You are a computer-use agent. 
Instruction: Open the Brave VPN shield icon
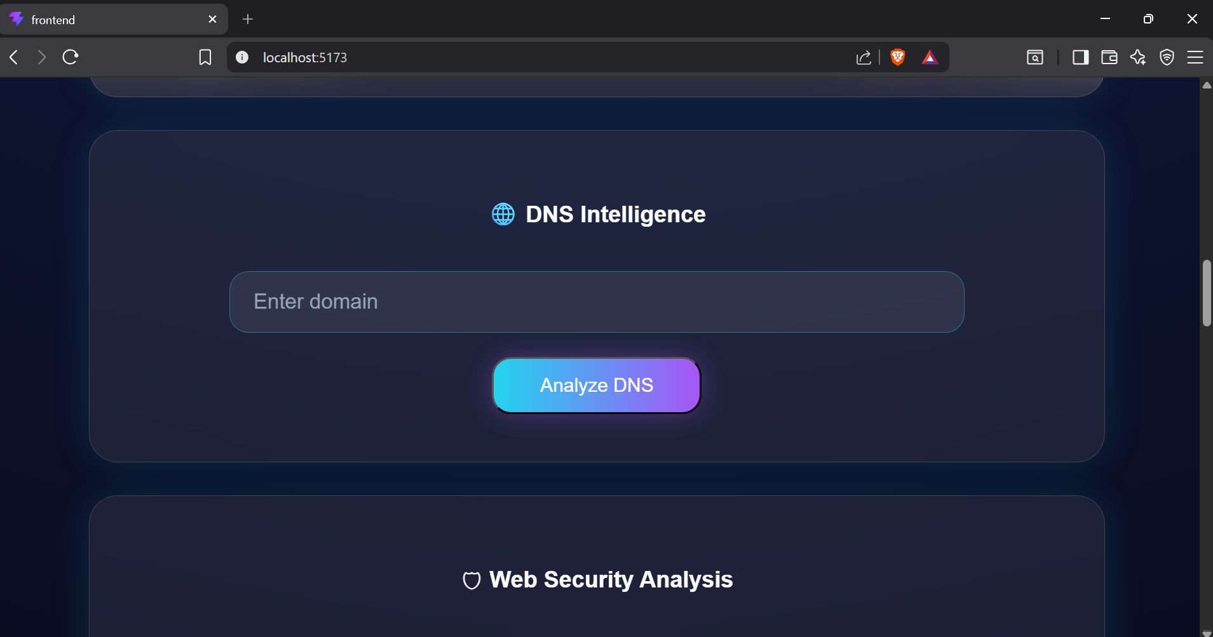point(1167,57)
